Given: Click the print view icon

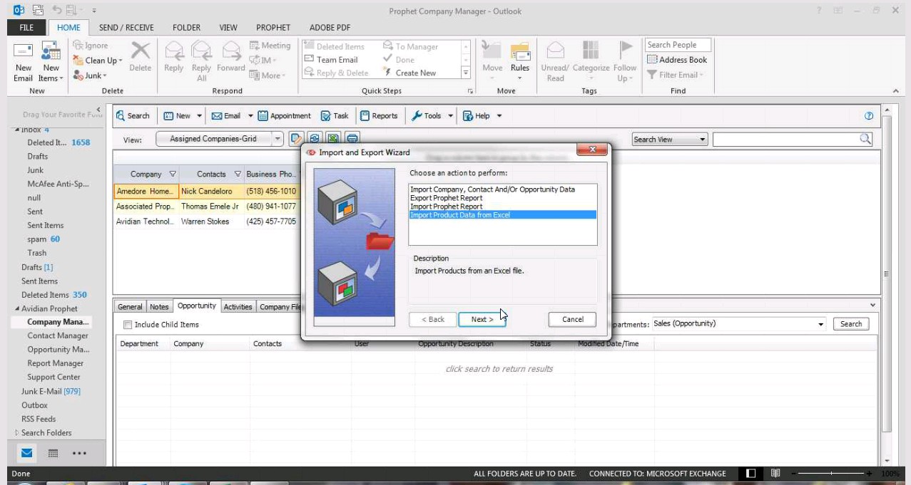Looking at the screenshot, I should click(x=352, y=139).
